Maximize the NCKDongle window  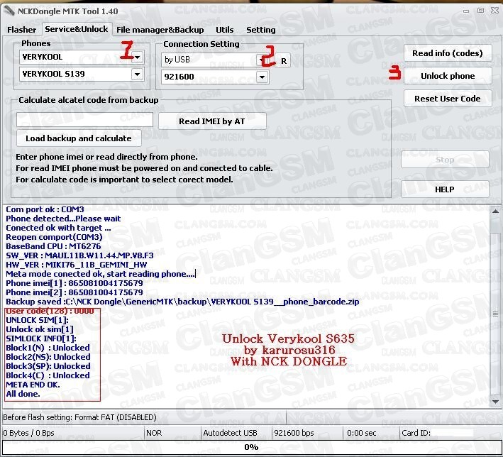480,11
